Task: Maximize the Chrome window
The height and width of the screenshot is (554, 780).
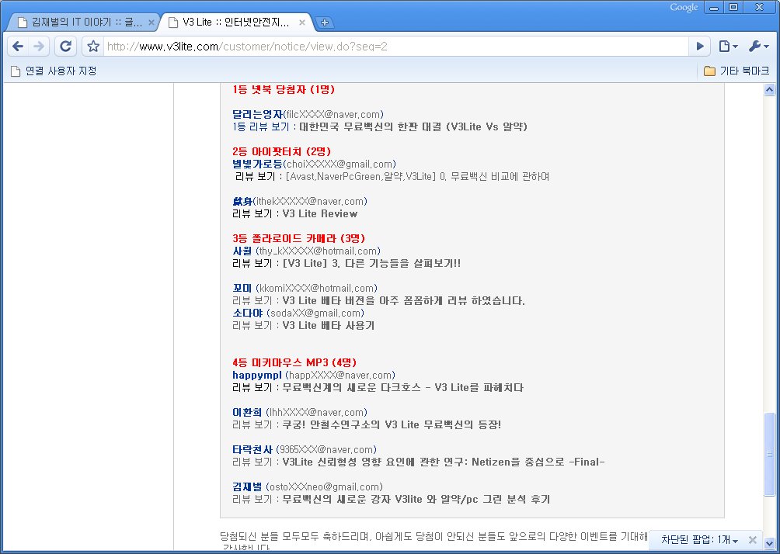Action: pyautogui.click(x=733, y=8)
